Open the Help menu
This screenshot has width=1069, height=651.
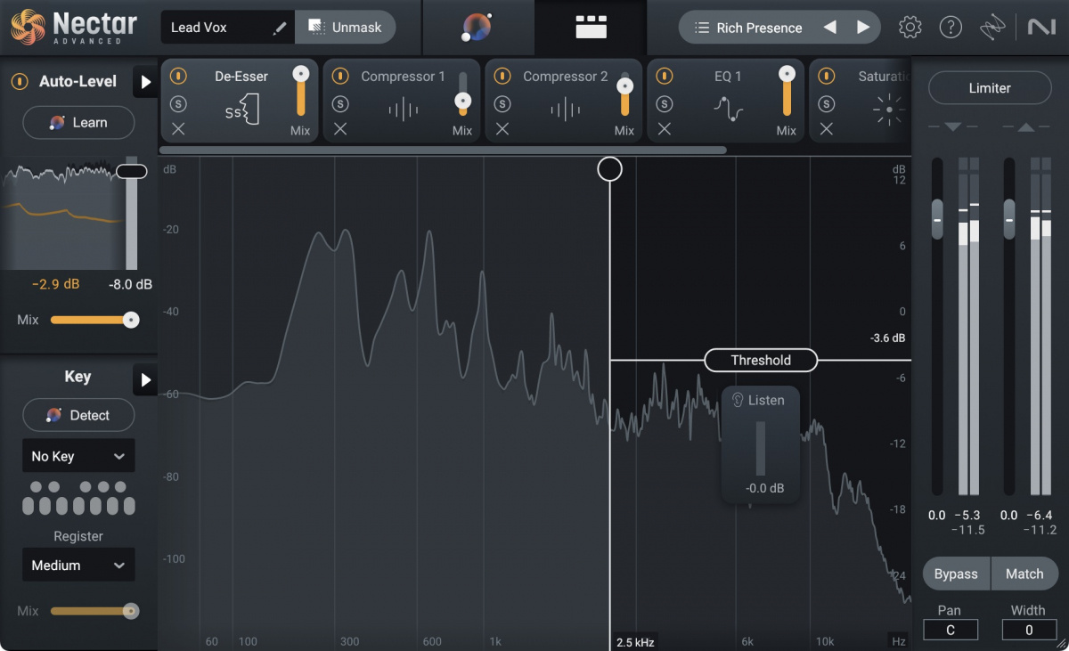click(951, 27)
